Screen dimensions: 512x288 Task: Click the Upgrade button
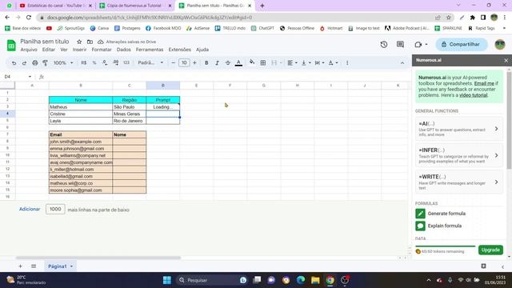(x=490, y=250)
